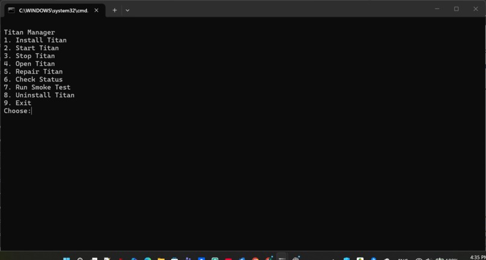The width and height of the screenshot is (486, 260).
Task: Click the terminal icon in the tab
Action: point(11,10)
